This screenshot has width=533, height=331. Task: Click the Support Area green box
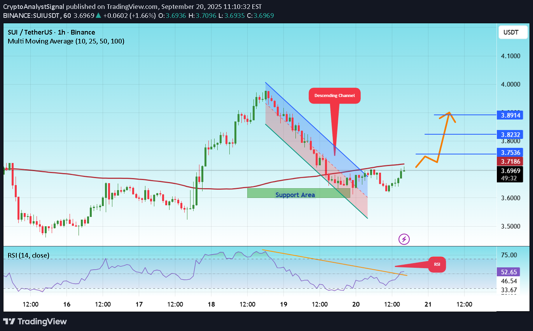[x=299, y=193]
